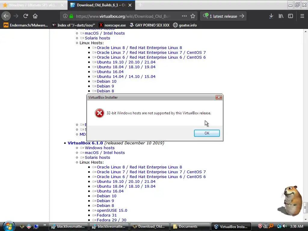Open Oracle Linux 8 link under VirtualBox 6.1.0
Image resolution: width=308 pixels, height=231 pixels.
pos(139,167)
